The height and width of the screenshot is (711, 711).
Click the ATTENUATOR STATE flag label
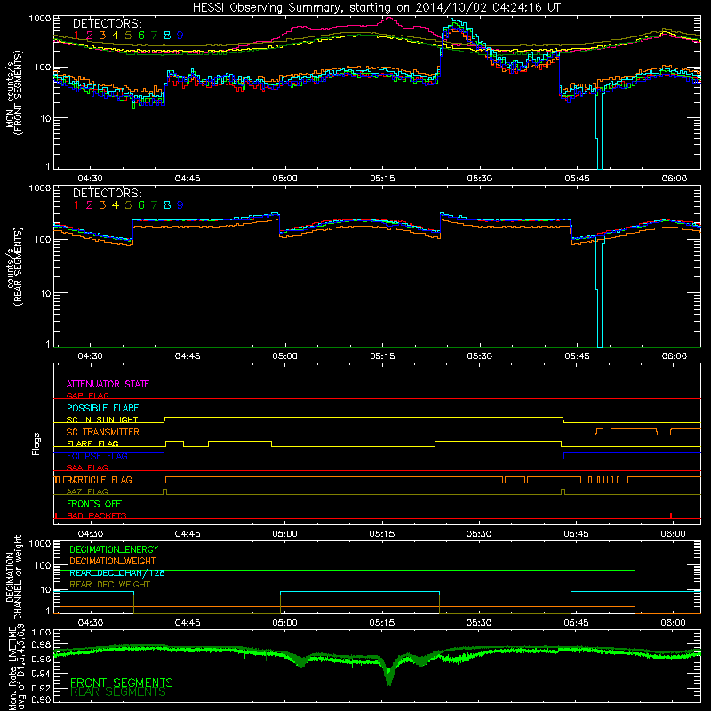pyautogui.click(x=108, y=384)
